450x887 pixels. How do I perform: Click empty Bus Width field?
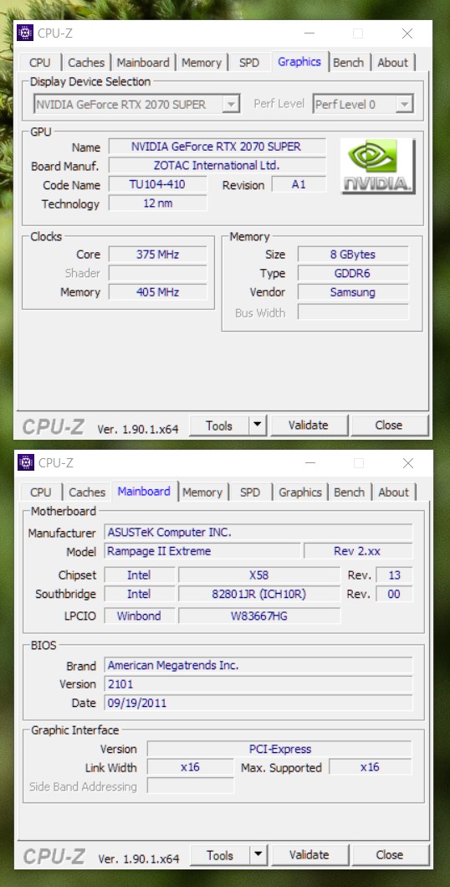pyautogui.click(x=353, y=312)
